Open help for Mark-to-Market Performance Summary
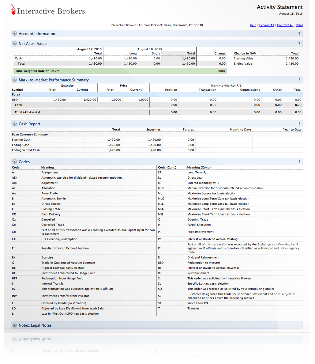The image size is (315, 364). click(x=299, y=80)
